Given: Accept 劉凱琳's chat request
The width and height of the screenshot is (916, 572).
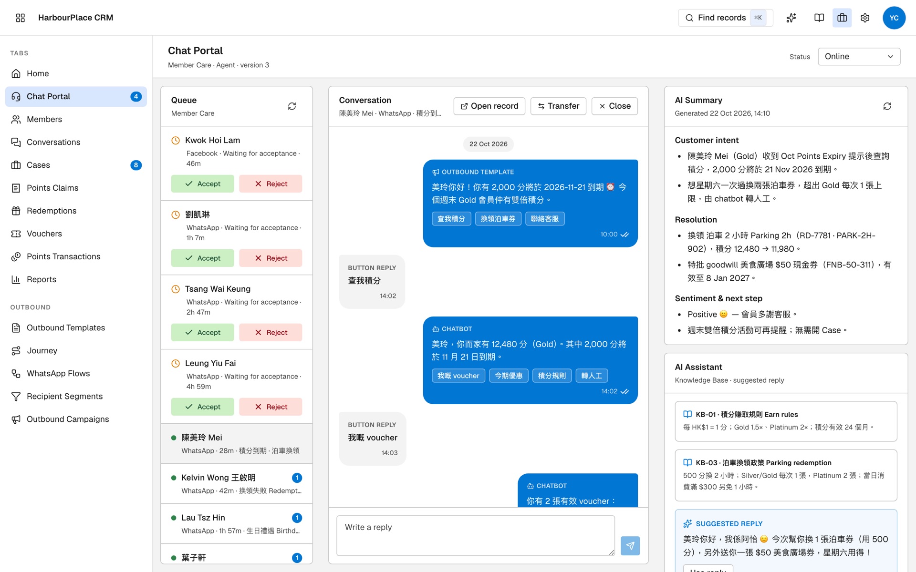Looking at the screenshot, I should click(203, 258).
